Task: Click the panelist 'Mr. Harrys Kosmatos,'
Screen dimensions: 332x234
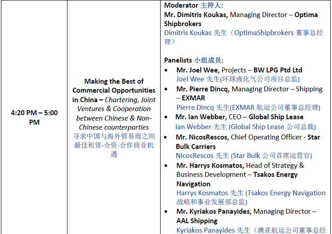Action: pos(211,166)
